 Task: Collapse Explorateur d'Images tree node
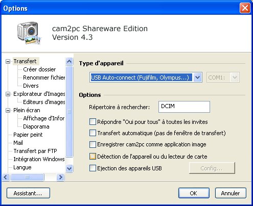click(8, 94)
